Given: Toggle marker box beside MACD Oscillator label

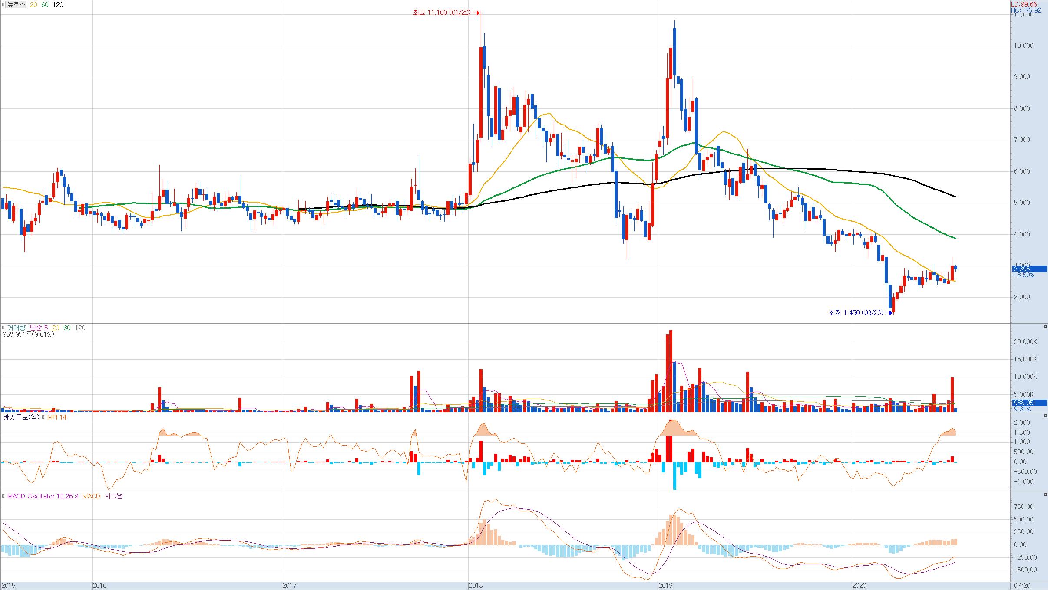Looking at the screenshot, I should click(3, 496).
